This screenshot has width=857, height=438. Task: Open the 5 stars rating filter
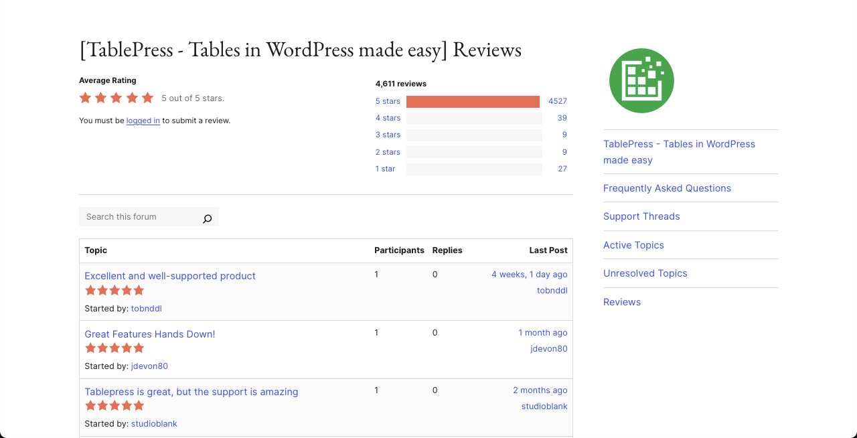coord(388,101)
